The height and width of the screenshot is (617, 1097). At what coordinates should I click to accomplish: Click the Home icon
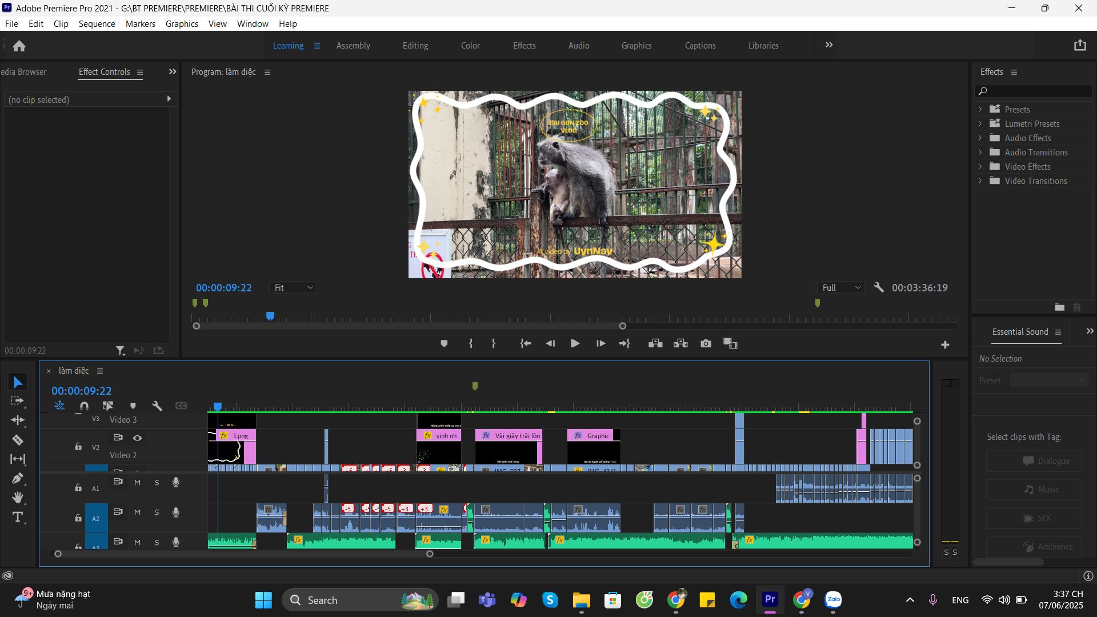click(x=19, y=46)
